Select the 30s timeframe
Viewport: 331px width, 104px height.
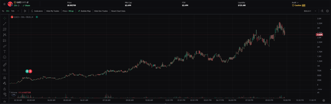(8, 11)
